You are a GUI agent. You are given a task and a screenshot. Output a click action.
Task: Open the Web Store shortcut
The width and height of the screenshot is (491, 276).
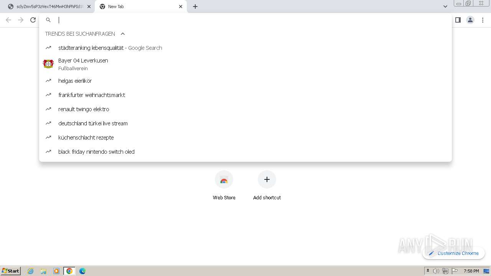224,186
